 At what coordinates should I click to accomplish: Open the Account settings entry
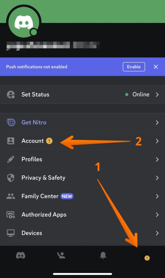click(82, 141)
